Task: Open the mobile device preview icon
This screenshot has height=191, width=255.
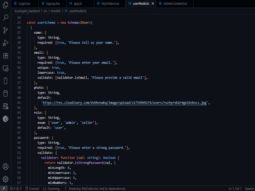Action: (6, 81)
